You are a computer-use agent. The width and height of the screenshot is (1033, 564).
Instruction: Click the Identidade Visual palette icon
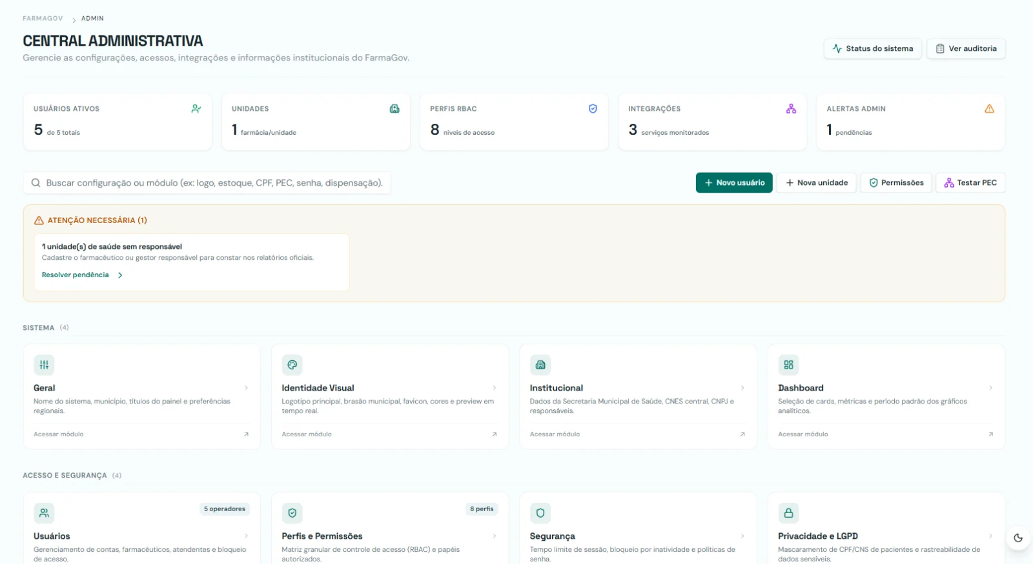[x=292, y=365]
